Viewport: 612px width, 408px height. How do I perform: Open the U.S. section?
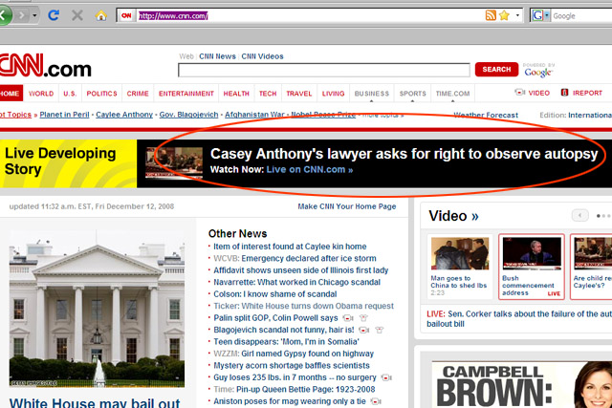(x=70, y=94)
